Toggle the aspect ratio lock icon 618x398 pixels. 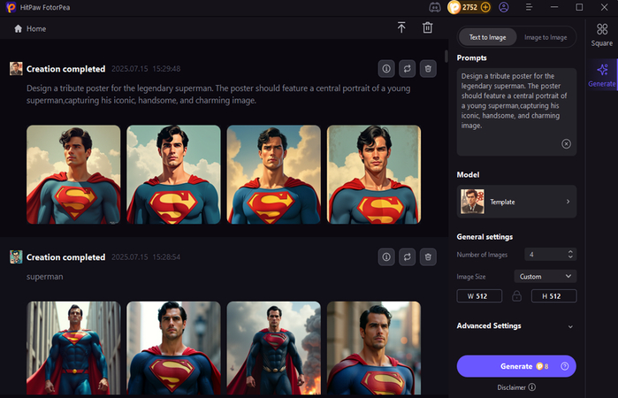(516, 295)
